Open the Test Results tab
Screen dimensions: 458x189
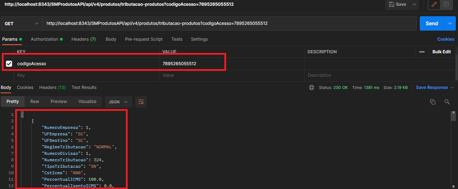84,87
